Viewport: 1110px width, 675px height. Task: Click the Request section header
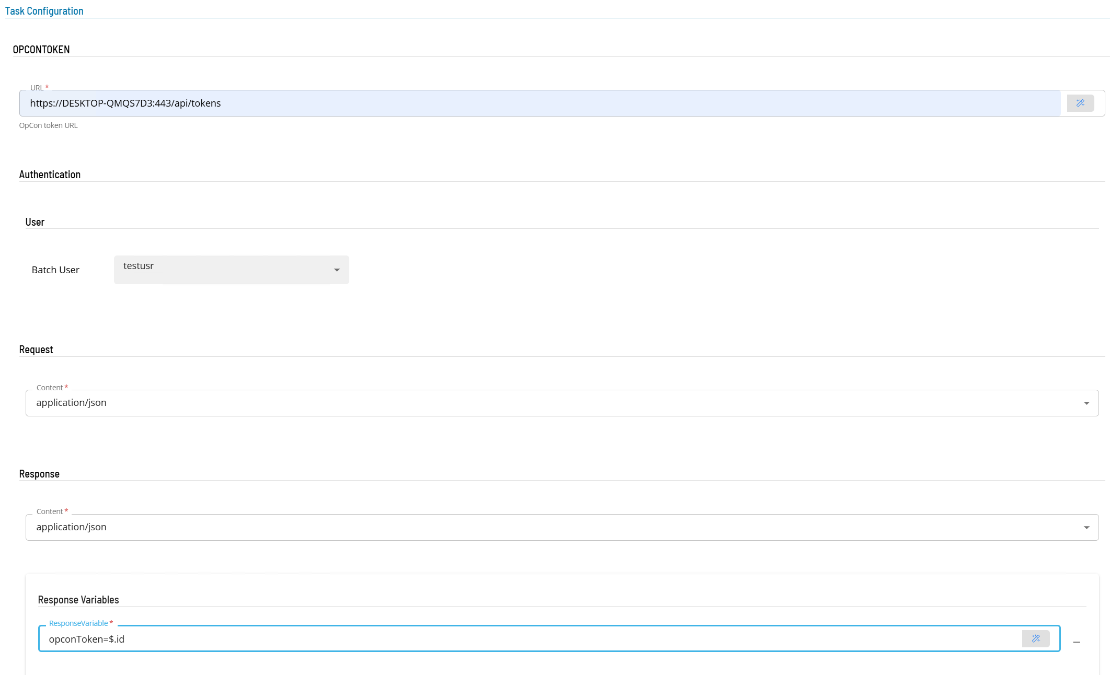36,350
